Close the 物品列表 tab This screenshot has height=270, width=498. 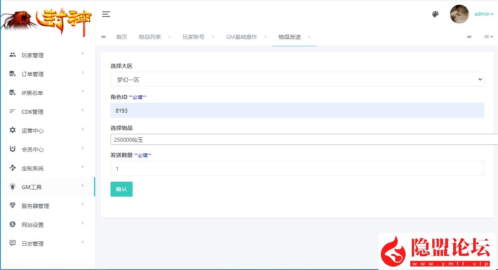coord(170,37)
